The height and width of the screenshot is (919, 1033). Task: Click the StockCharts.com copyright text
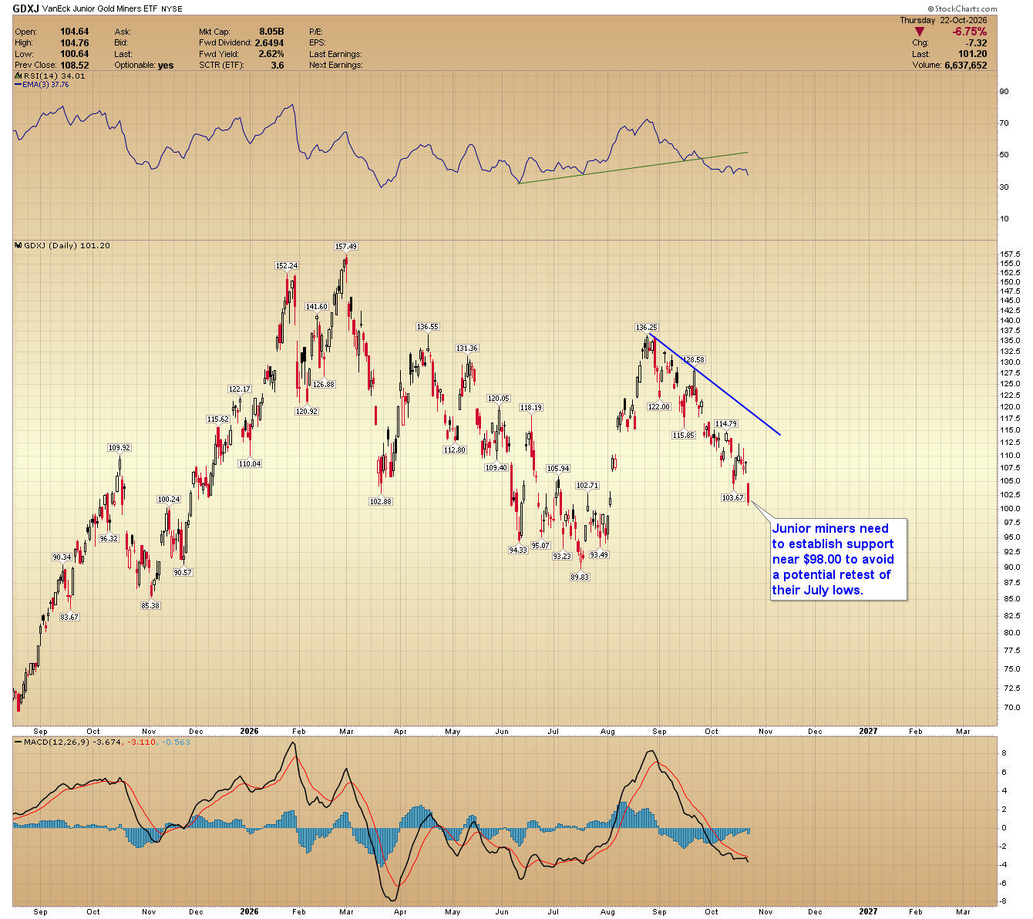pyautogui.click(x=963, y=9)
